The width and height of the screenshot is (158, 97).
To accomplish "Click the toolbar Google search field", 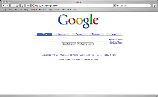I will point(133,6).
